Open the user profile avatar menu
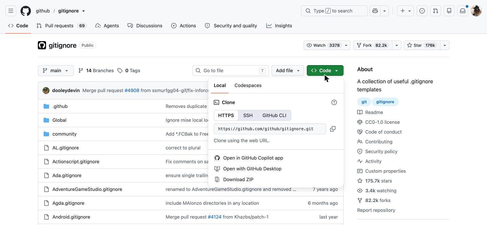 (476, 11)
